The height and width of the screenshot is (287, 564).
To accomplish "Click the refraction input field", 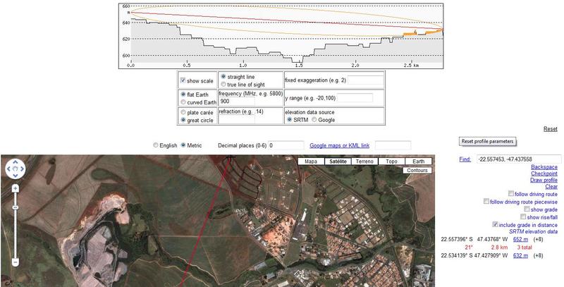I will pyautogui.click(x=237, y=119).
